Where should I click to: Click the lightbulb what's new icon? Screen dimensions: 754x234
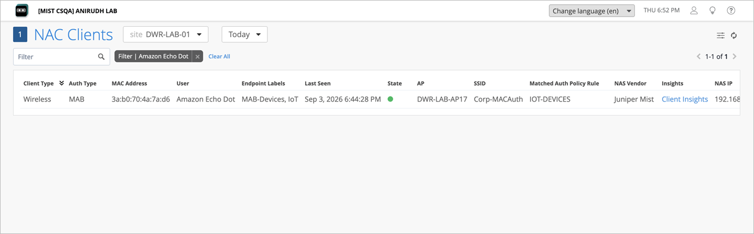[712, 11]
